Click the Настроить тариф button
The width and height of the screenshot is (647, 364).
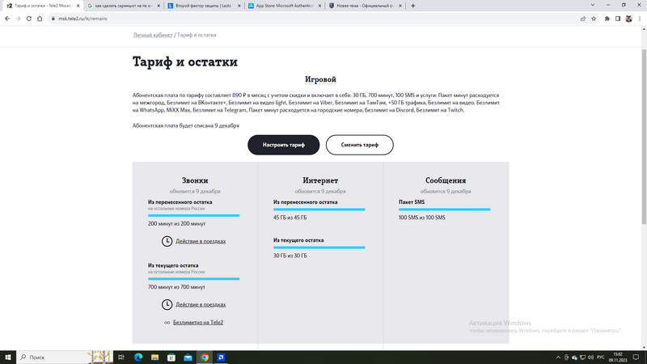click(x=284, y=145)
